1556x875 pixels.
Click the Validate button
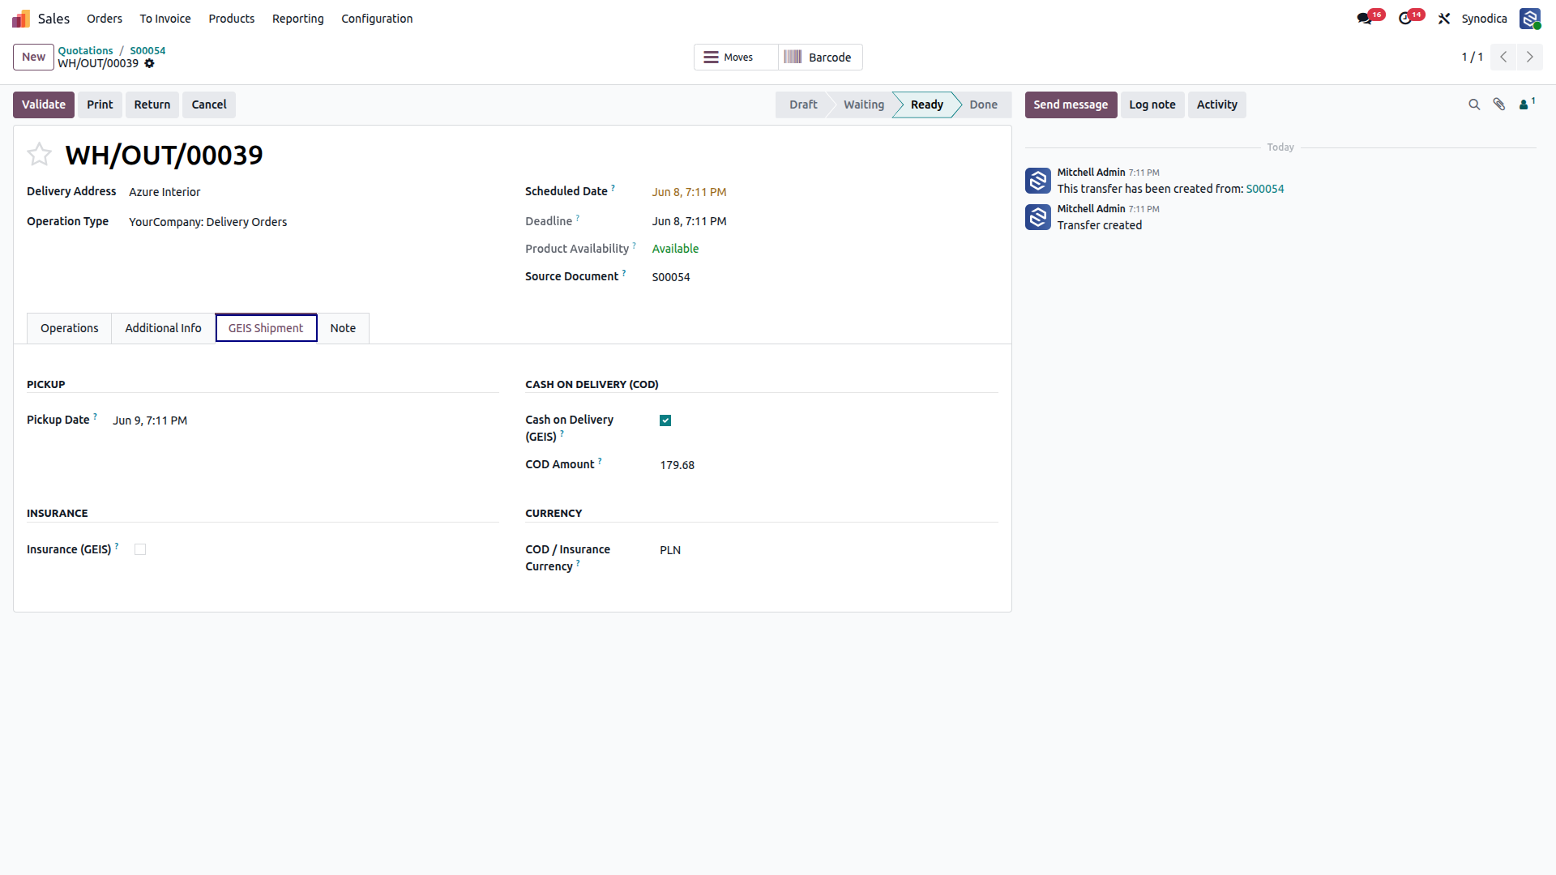(x=44, y=105)
